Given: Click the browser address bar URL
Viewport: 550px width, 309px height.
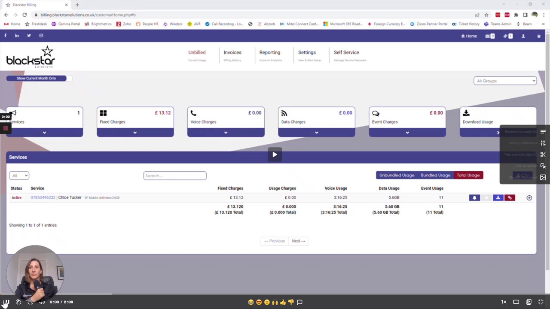Looking at the screenshot, I should [x=88, y=15].
